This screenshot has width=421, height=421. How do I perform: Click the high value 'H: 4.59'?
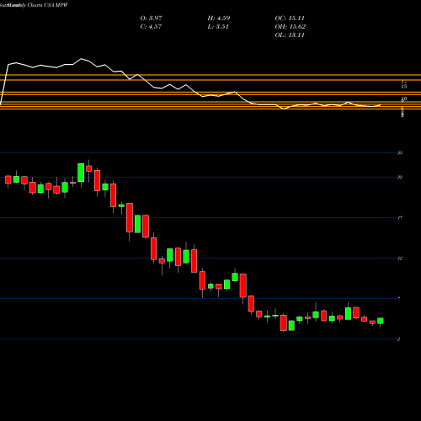219,19
